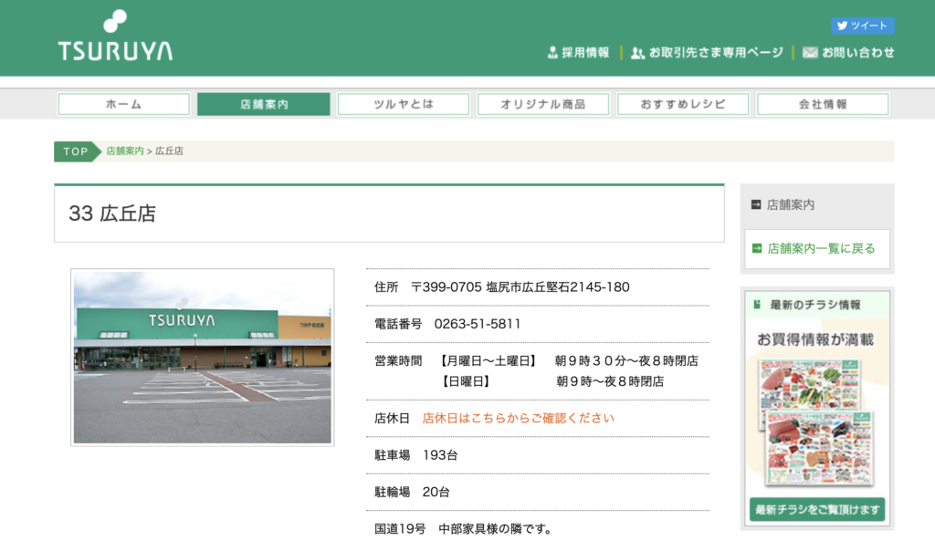Open the お問い合わせ link
Viewport: 935px width, 541px height.
848,52
